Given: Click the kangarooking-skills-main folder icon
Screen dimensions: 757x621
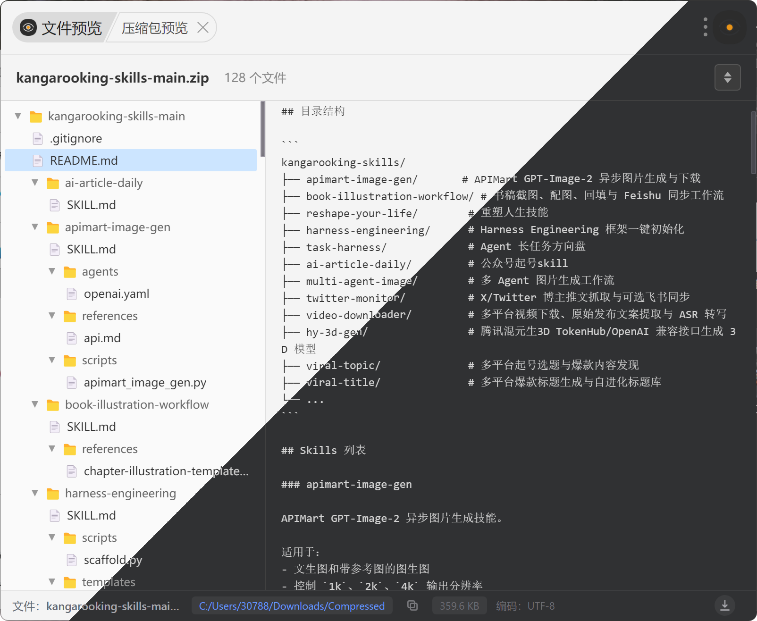Looking at the screenshot, I should 36,117.
